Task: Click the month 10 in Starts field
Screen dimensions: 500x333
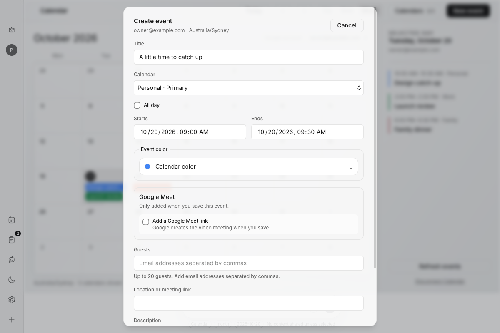Action: (x=144, y=132)
